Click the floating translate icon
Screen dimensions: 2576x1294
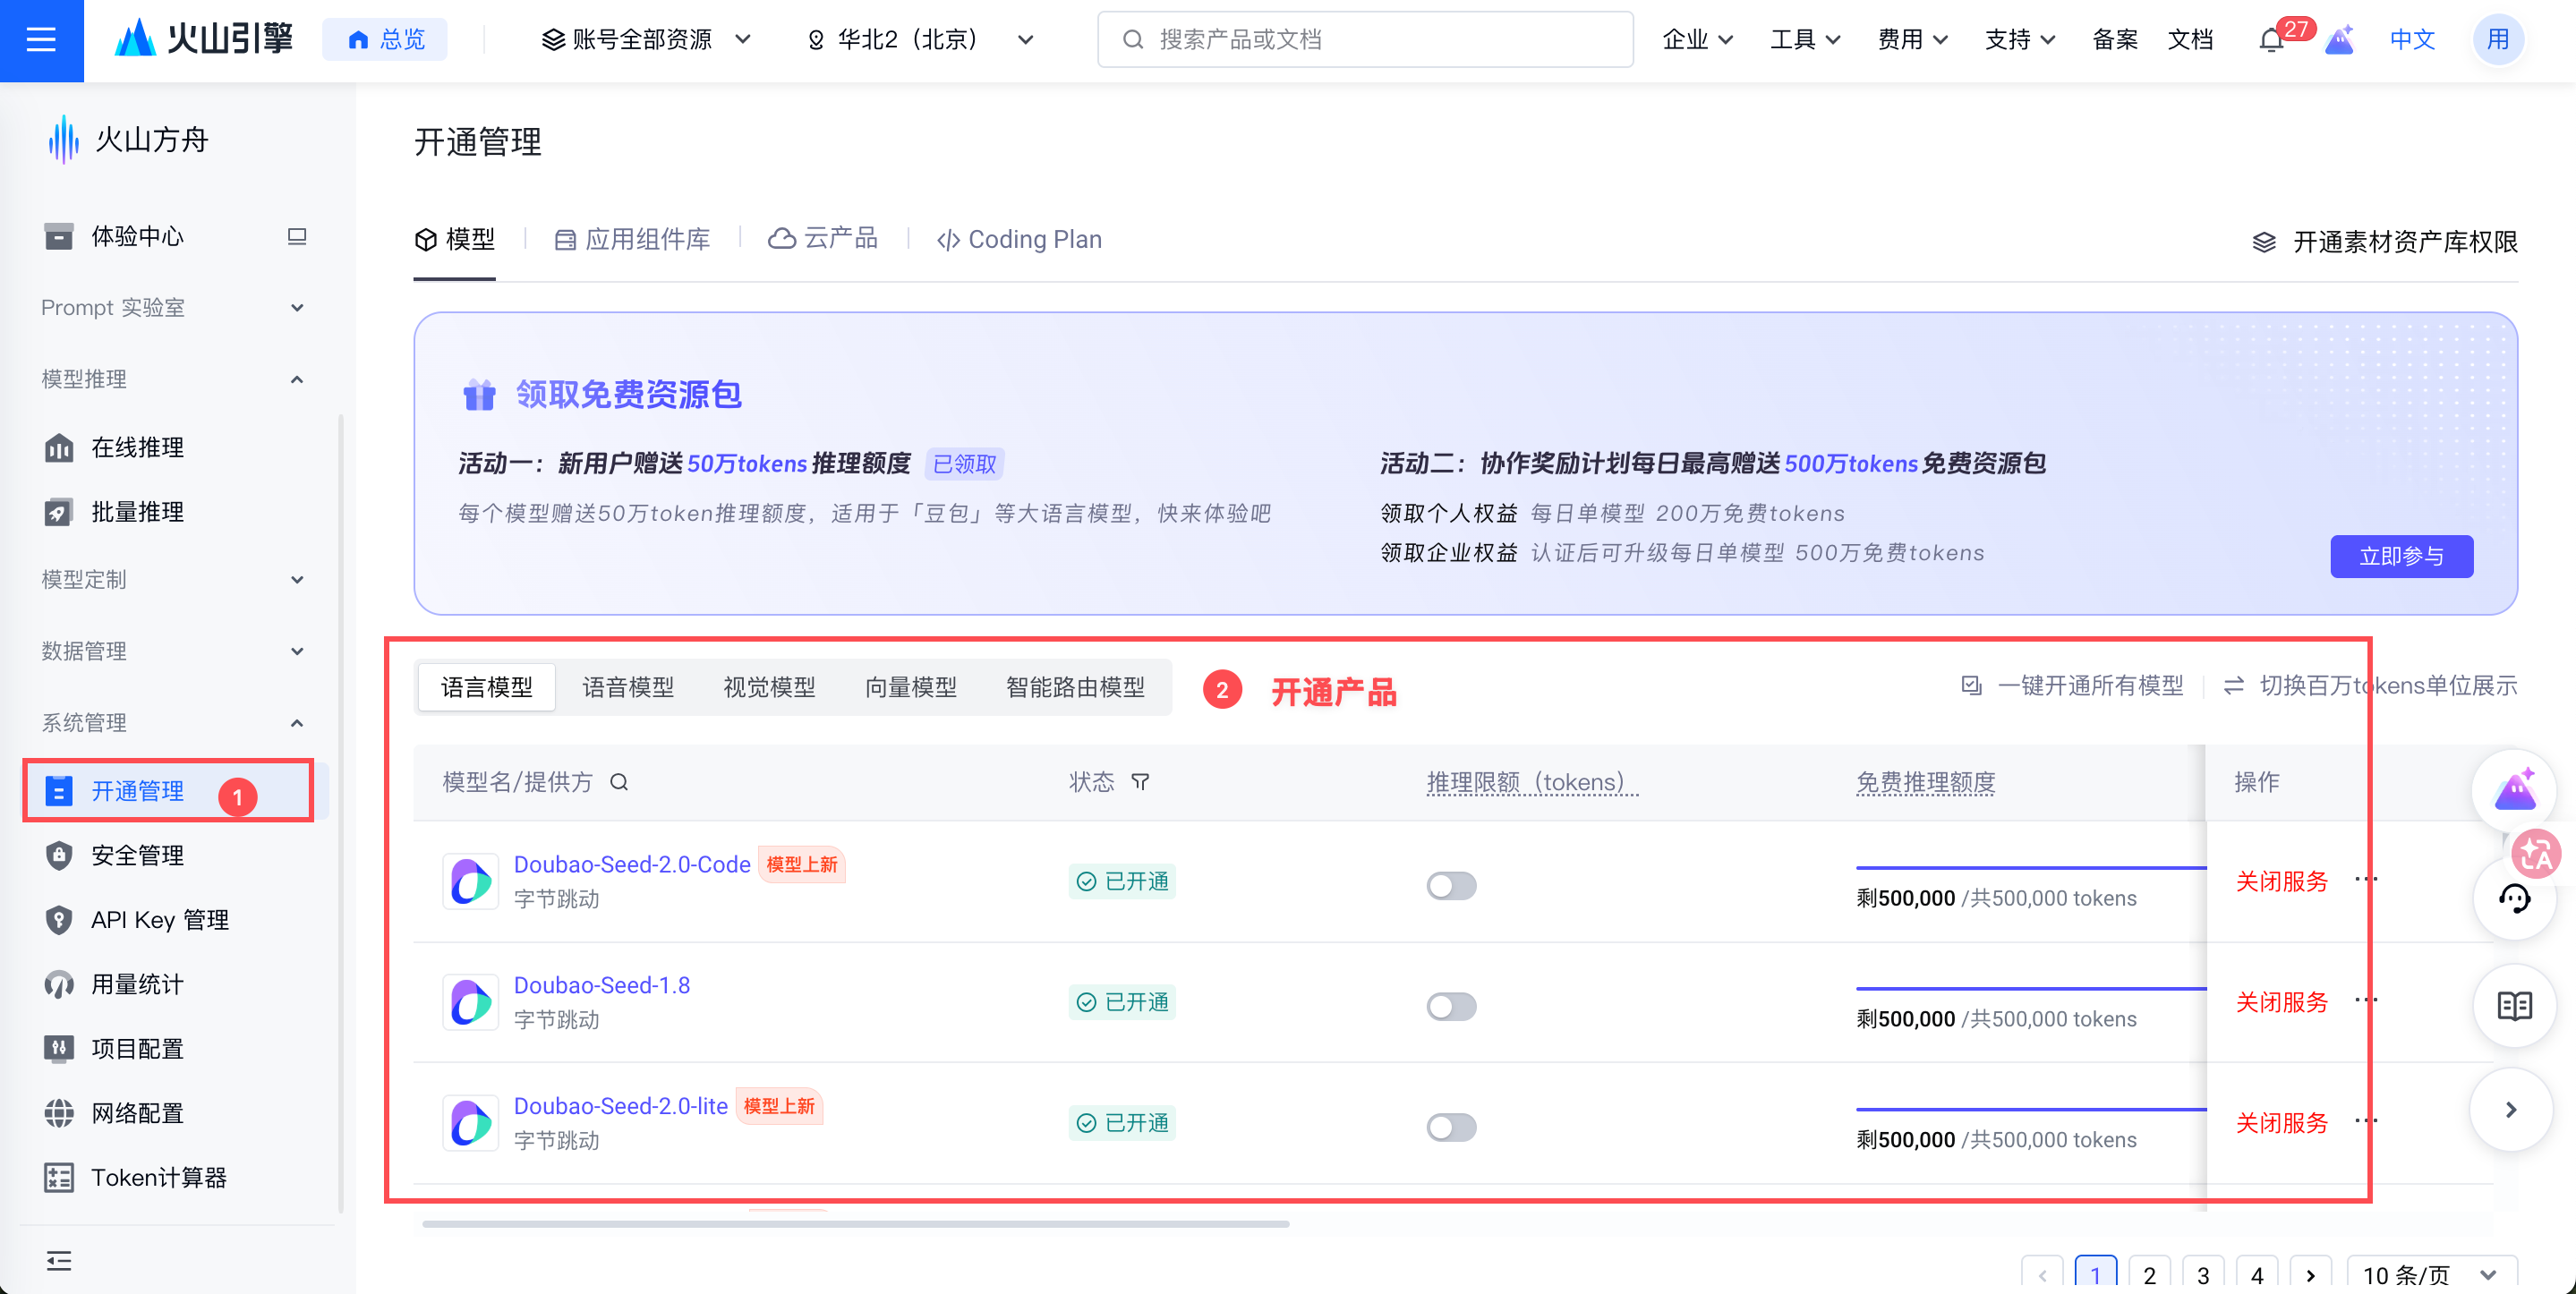(2536, 853)
